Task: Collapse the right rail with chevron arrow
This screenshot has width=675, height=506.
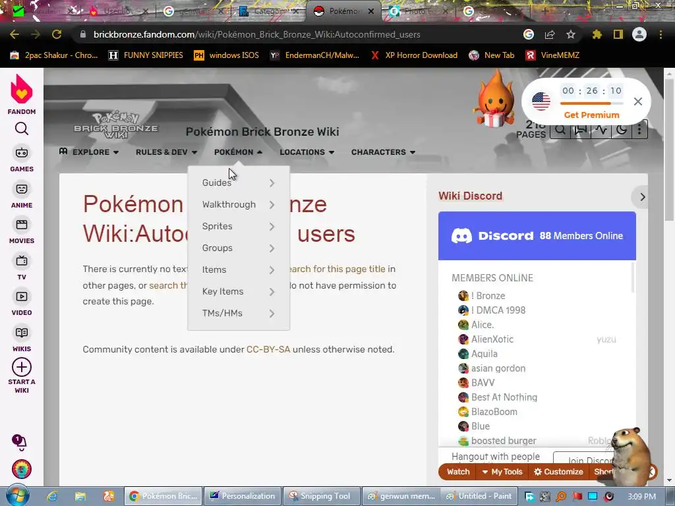Action: click(x=641, y=197)
